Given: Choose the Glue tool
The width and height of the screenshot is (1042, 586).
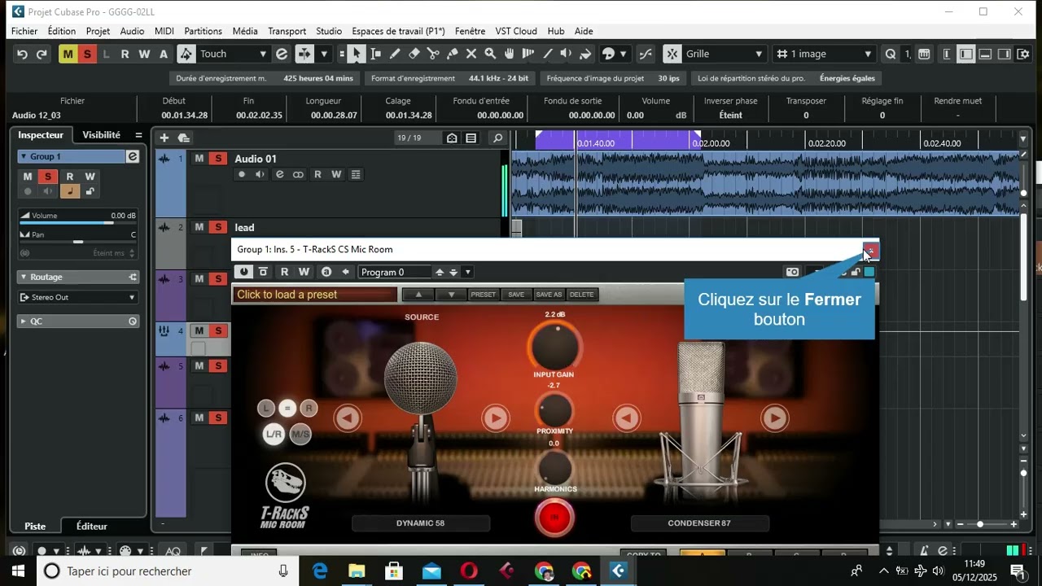Looking at the screenshot, I should click(452, 55).
